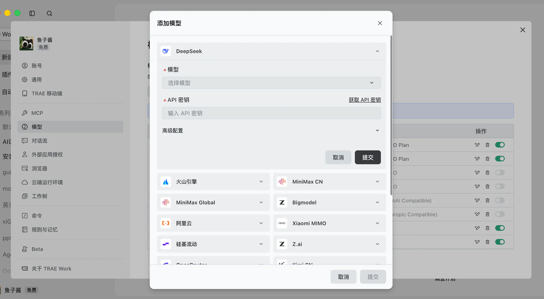Viewport: 544px width, 299px height.
Task: Open the MCP settings page
Action: pyautogui.click(x=70, y=113)
